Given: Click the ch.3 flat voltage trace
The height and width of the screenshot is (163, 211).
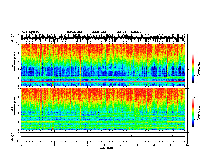Looking at the screenshot, I should click(x=103, y=136).
